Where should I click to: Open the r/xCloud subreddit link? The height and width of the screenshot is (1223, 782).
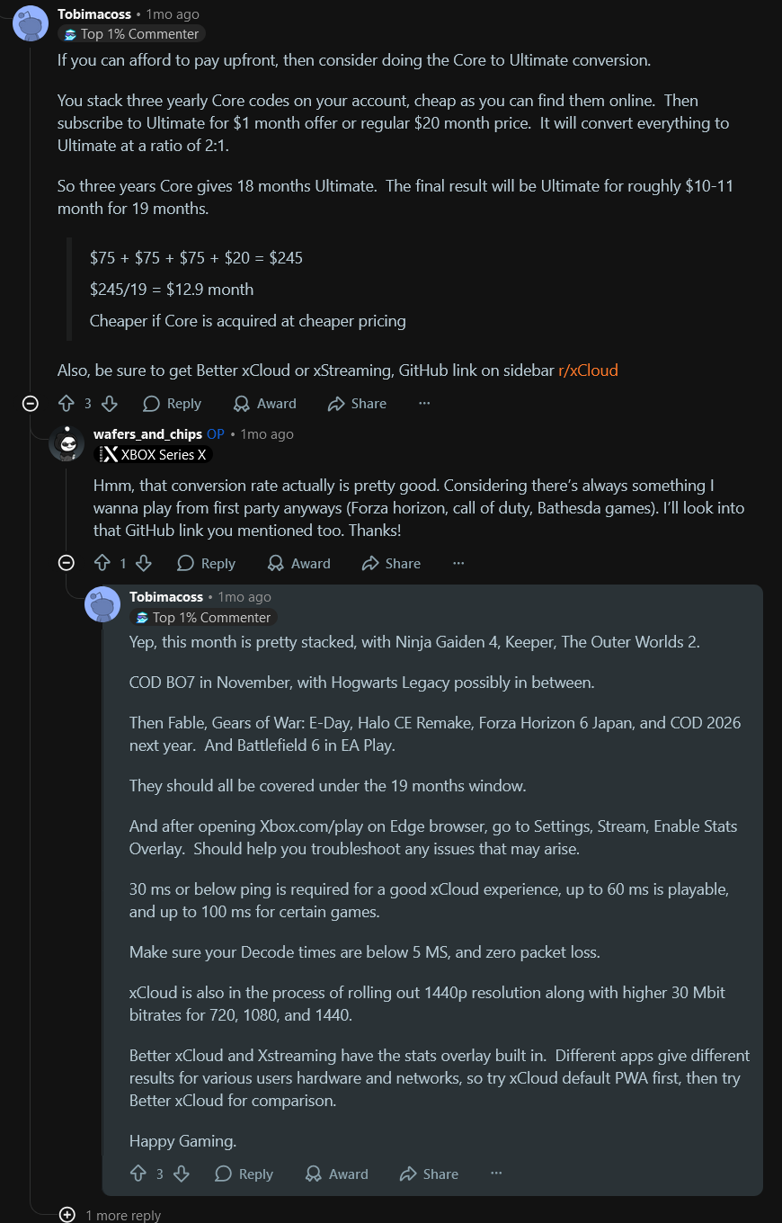[588, 370]
